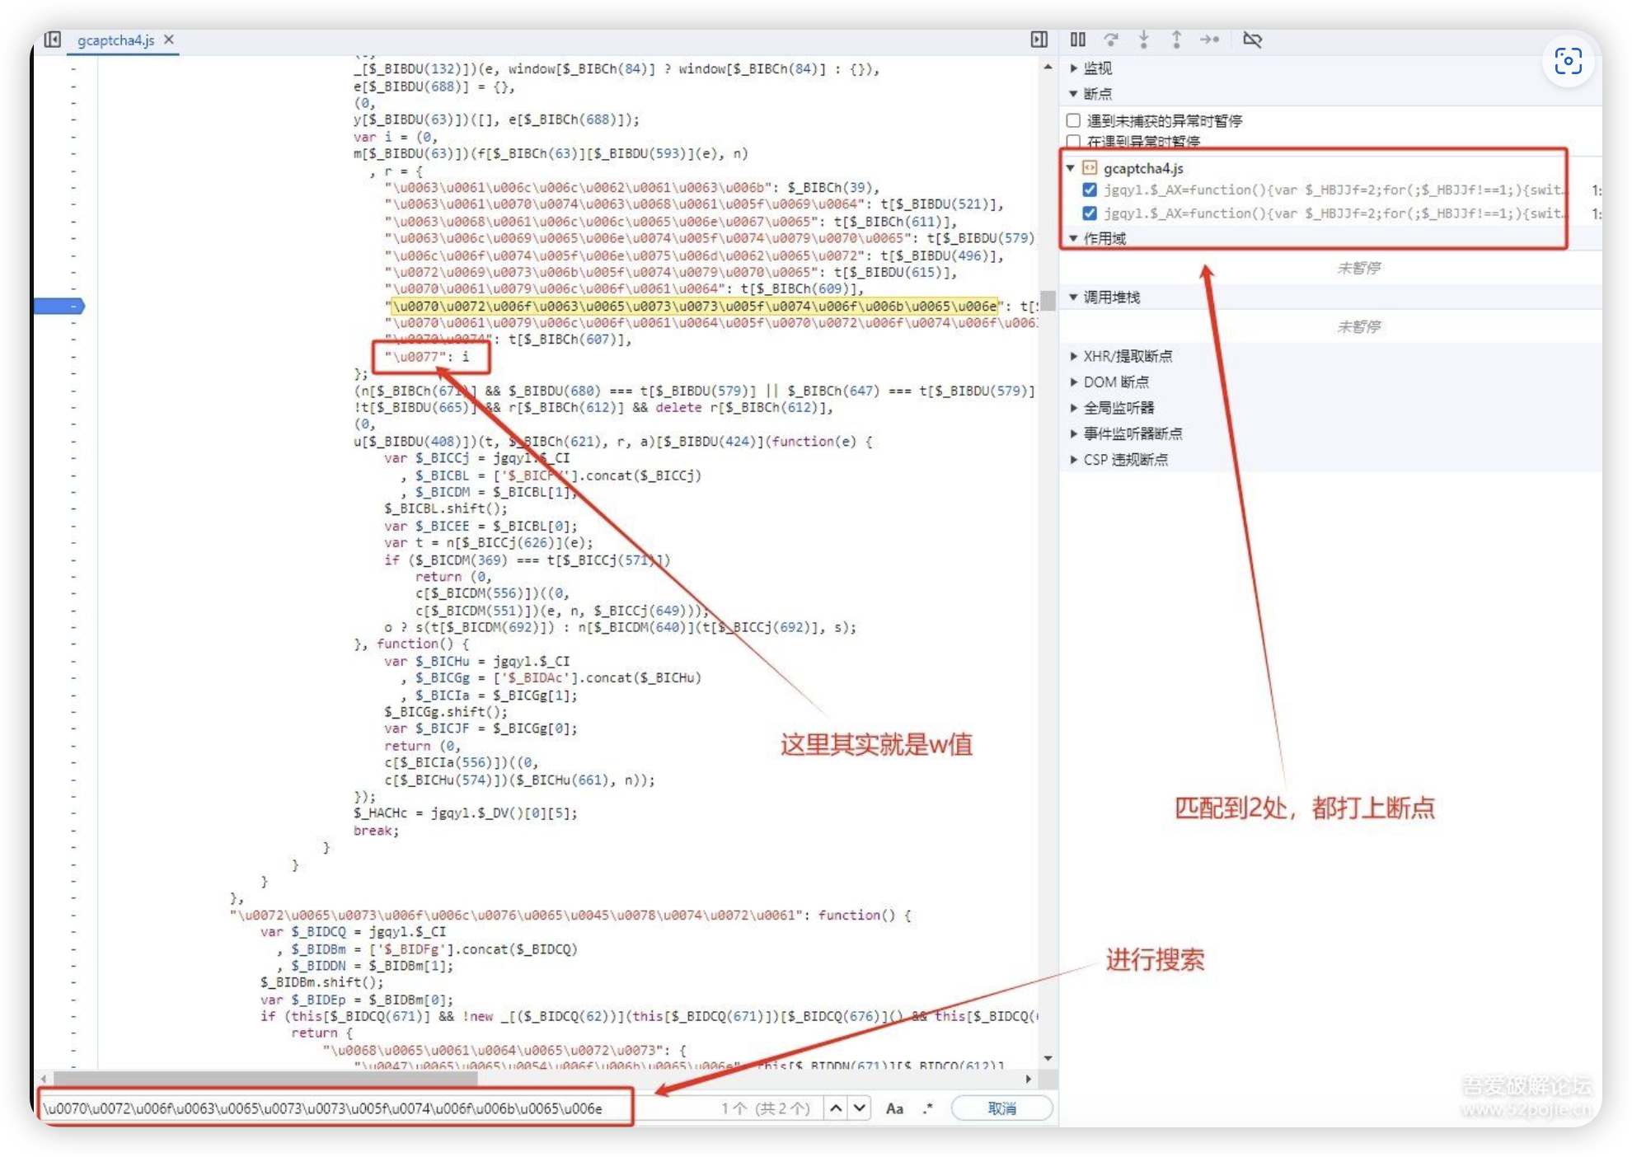This screenshot has width=1632, height=1157.
Task: Click the 取消 search button
Action: click(x=1001, y=1108)
